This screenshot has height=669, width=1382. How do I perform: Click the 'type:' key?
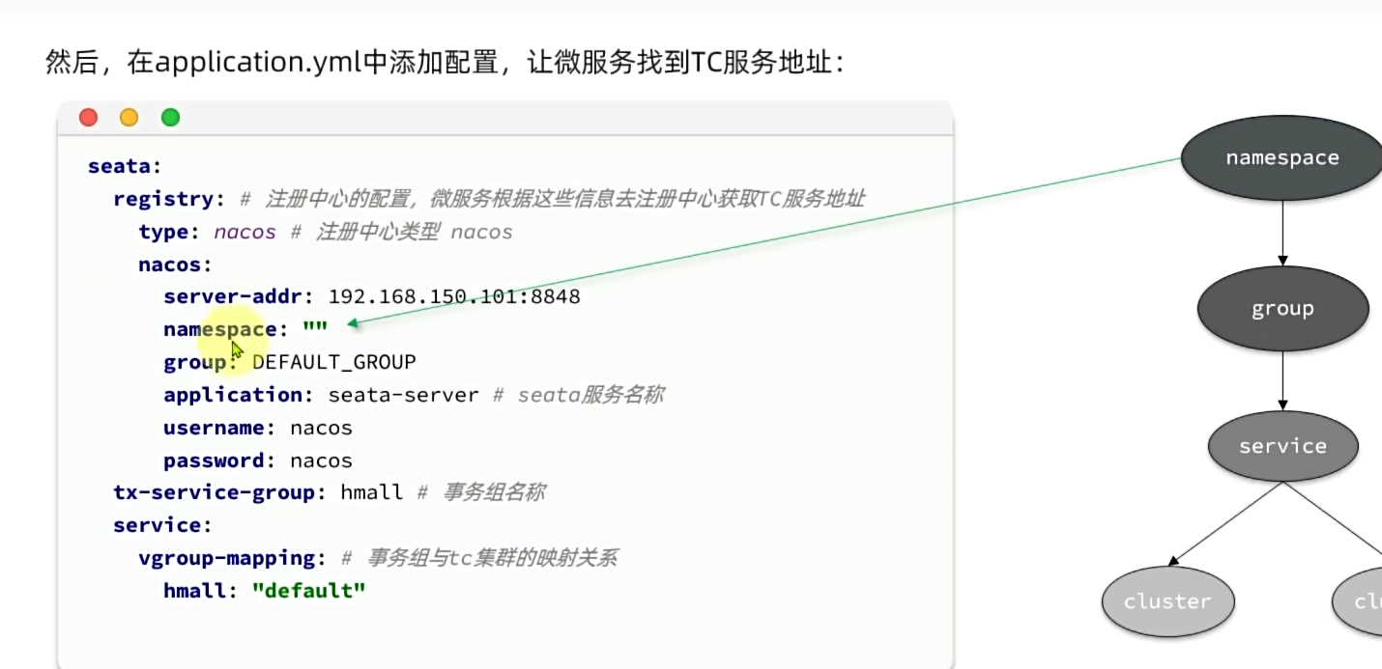coord(170,232)
